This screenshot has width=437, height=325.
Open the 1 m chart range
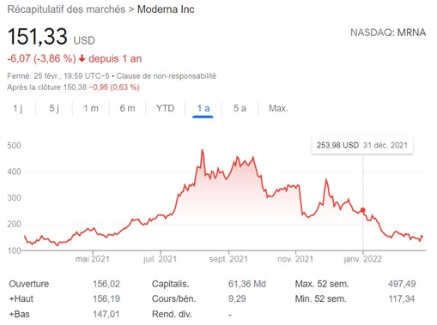[x=91, y=108]
